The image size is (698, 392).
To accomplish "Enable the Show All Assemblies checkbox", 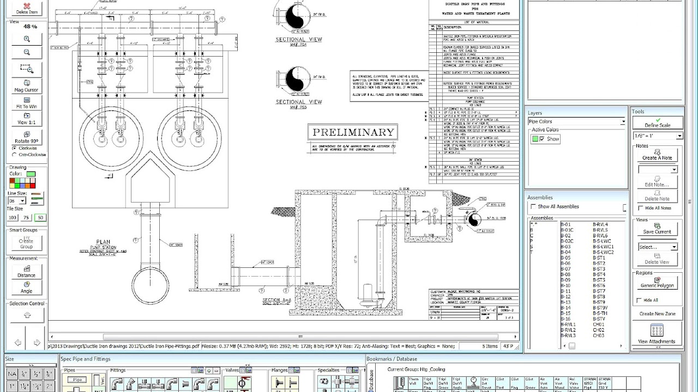I will click(x=533, y=207).
